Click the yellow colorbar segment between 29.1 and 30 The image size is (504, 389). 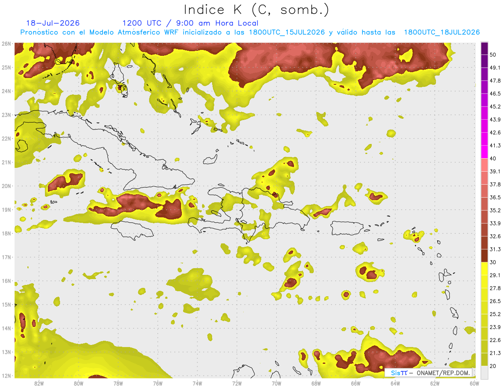(484, 269)
